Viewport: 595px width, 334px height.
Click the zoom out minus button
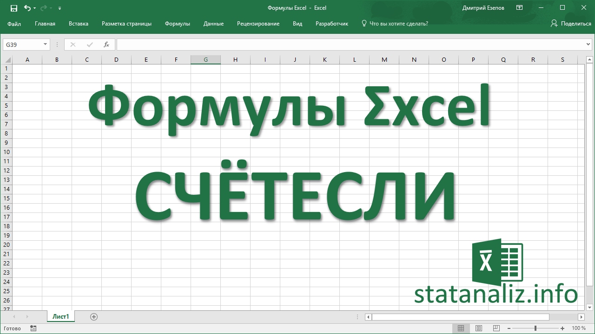point(510,328)
